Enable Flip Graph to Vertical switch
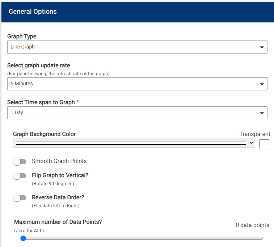The height and width of the screenshot is (247, 274). pos(20,176)
